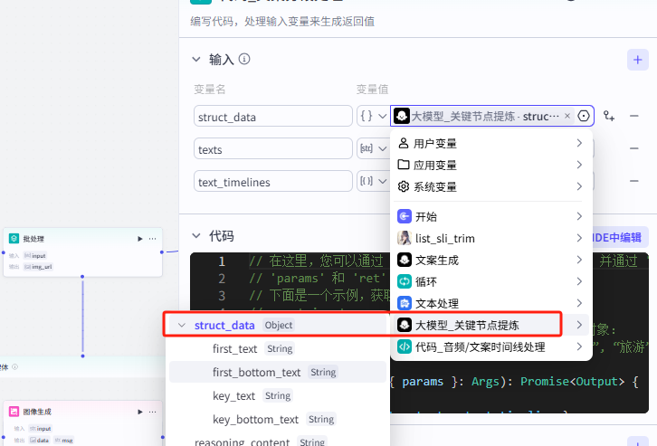The width and height of the screenshot is (657, 446).
Task: Select reasoning_content String field
Action: pyautogui.click(x=278, y=441)
